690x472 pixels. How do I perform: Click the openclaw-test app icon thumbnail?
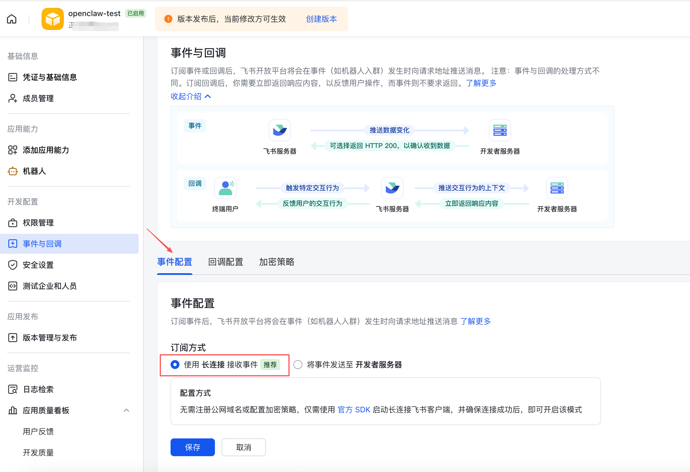tap(52, 19)
